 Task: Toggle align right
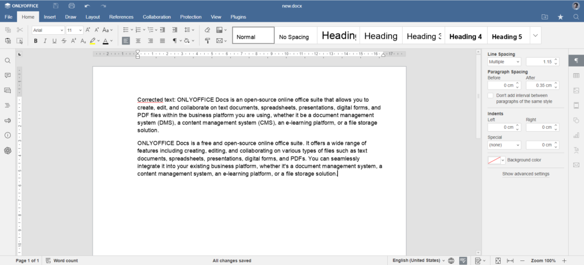pos(151,40)
